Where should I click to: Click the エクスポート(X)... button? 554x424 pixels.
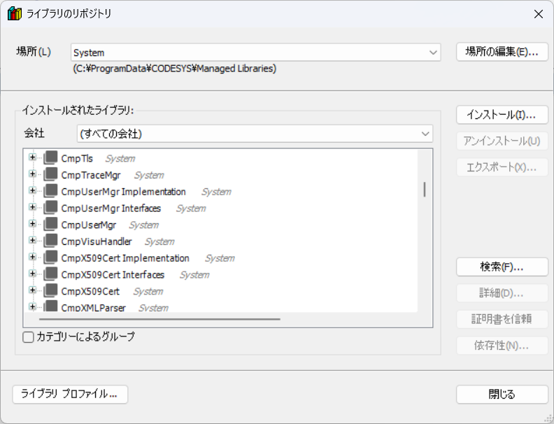(x=502, y=167)
